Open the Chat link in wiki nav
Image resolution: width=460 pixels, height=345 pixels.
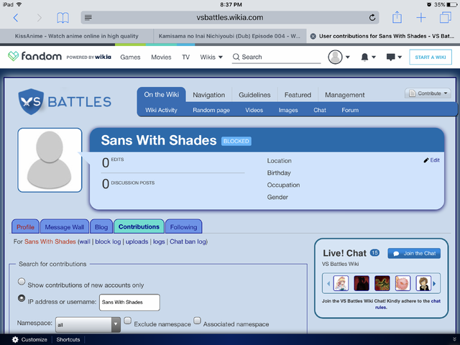320,110
